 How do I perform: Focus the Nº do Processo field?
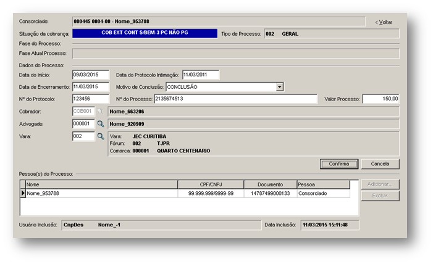click(235, 99)
